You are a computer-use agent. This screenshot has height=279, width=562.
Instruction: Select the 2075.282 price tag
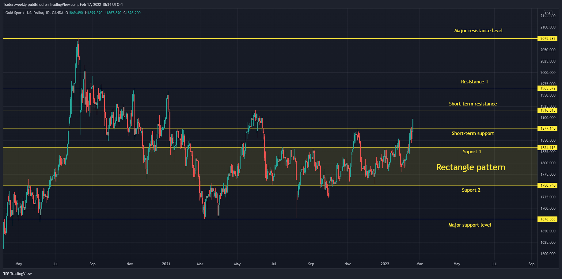pyautogui.click(x=548, y=39)
